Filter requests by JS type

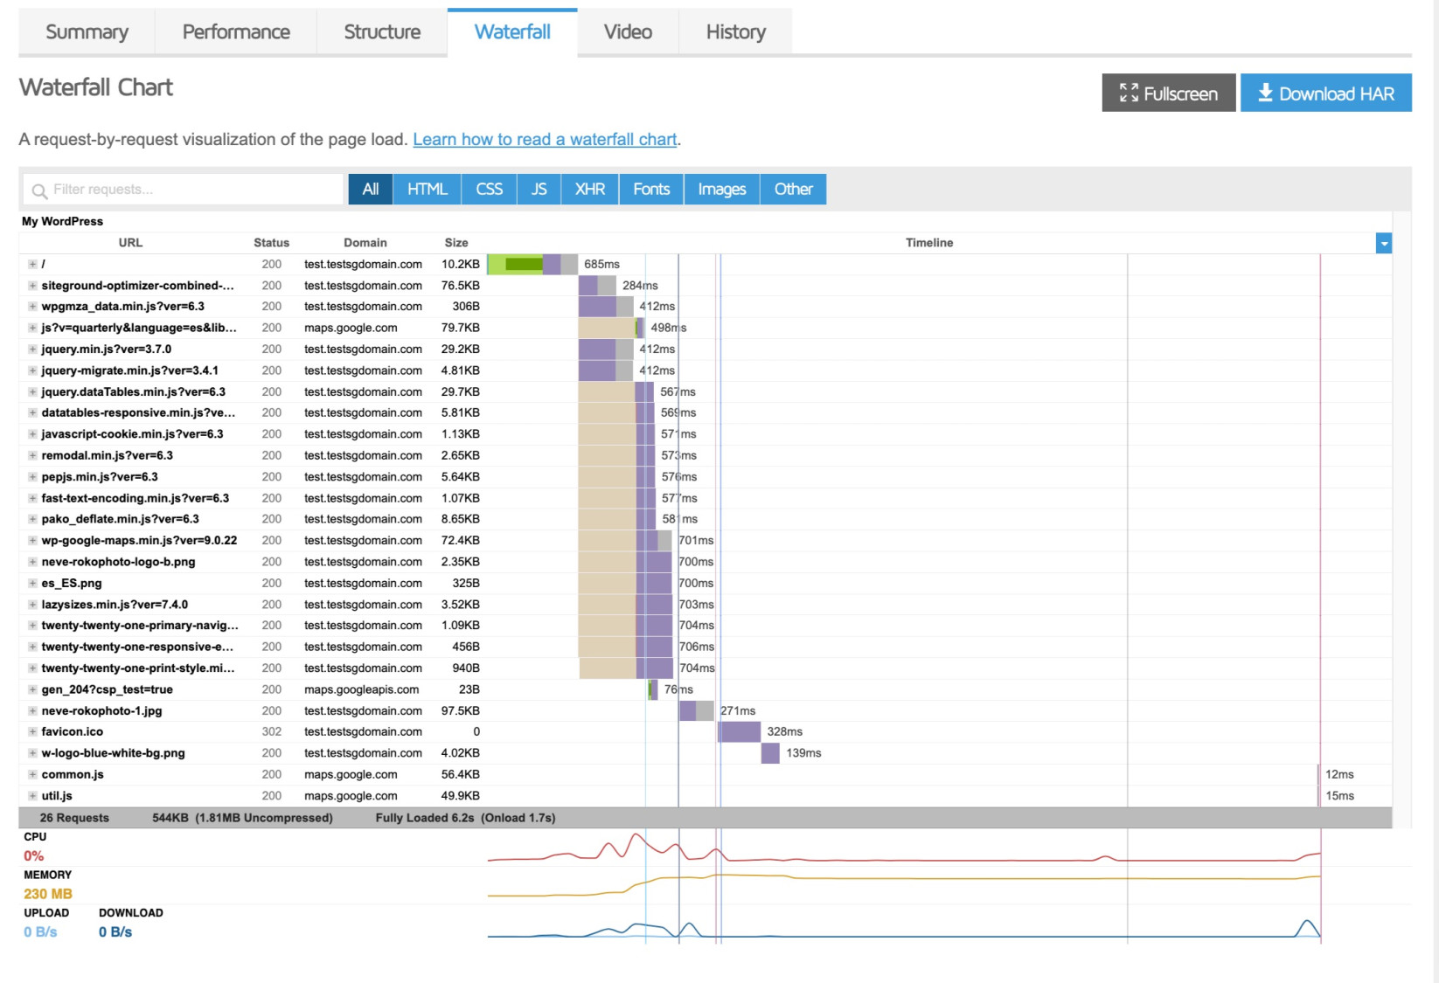coord(539,189)
